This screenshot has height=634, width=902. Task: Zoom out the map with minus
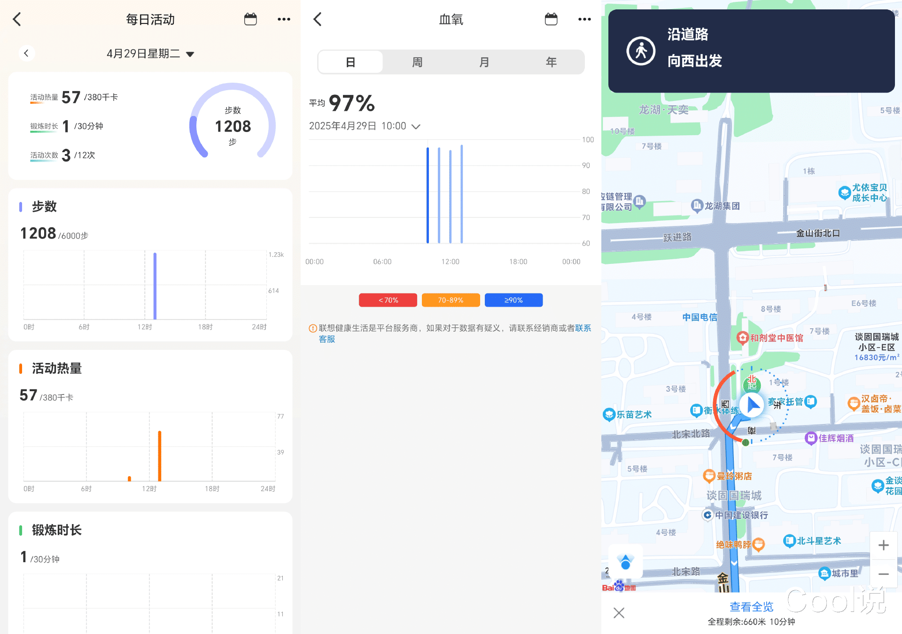(x=884, y=574)
